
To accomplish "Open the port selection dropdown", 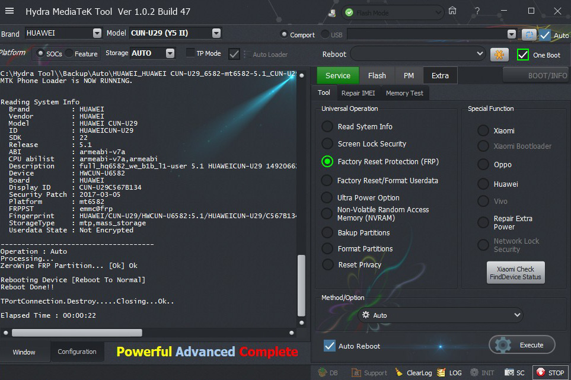I will click(x=512, y=34).
